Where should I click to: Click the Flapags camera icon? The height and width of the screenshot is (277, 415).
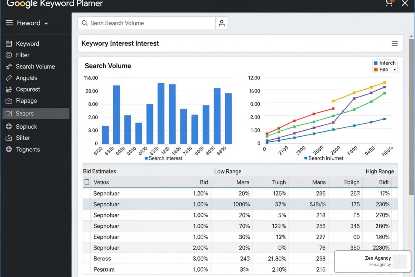click(9, 101)
